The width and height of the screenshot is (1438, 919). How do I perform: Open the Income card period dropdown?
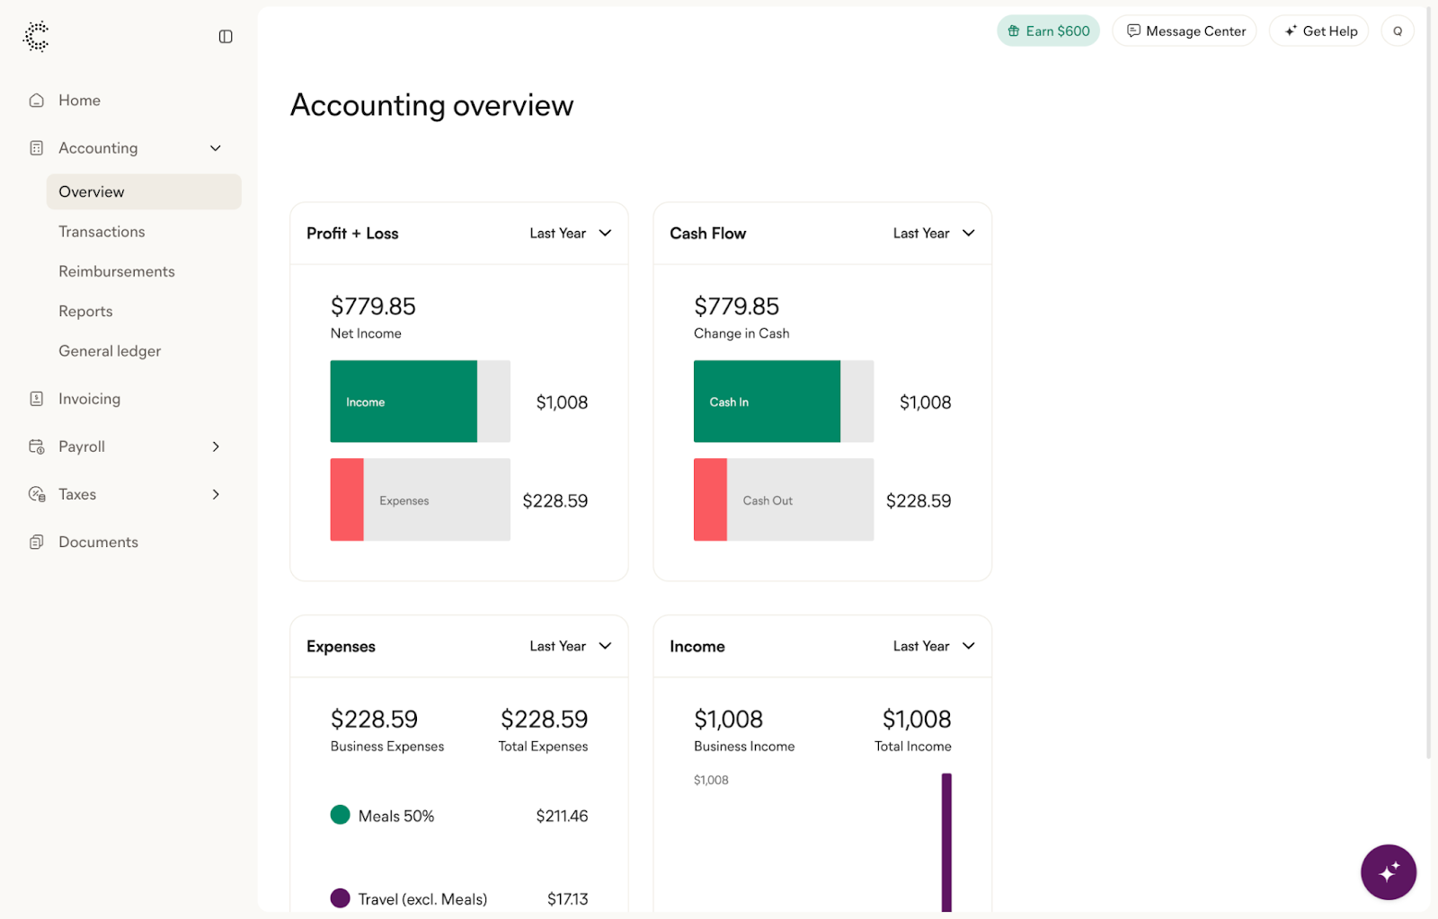tap(933, 647)
